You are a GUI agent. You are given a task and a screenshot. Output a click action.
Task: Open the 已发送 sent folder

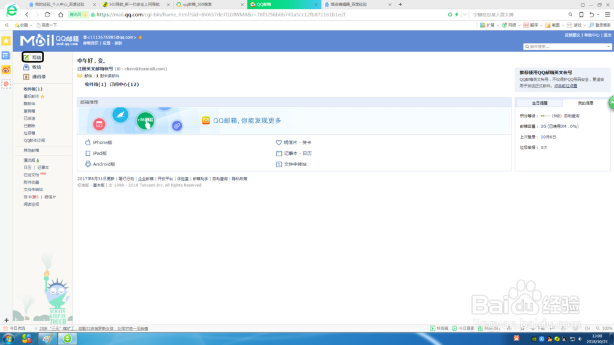click(x=29, y=118)
